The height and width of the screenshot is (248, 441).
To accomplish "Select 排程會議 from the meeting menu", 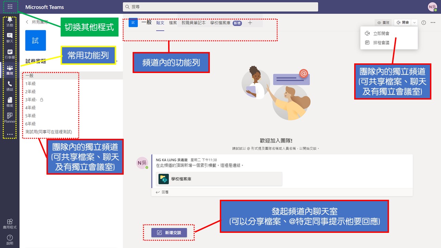I will (381, 43).
